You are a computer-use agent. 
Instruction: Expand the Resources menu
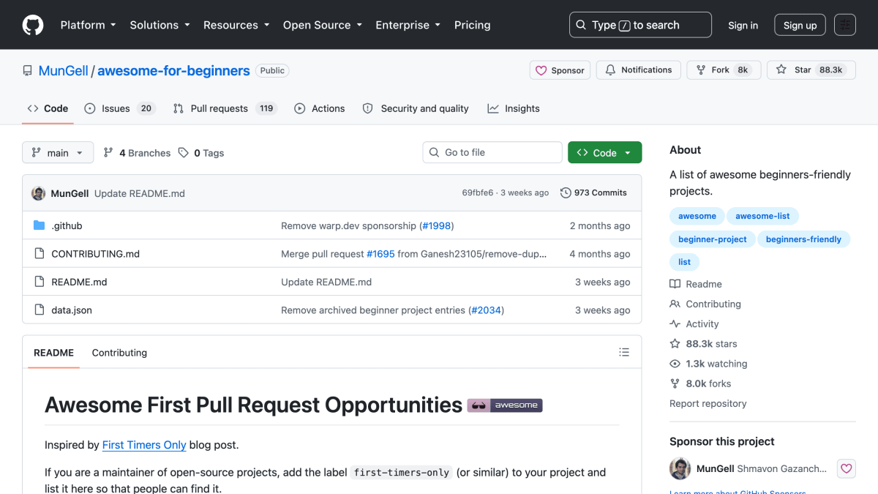236,25
